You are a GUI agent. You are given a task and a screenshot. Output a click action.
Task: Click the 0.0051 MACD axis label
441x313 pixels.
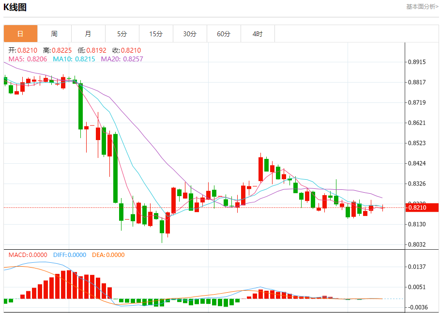point(417,287)
